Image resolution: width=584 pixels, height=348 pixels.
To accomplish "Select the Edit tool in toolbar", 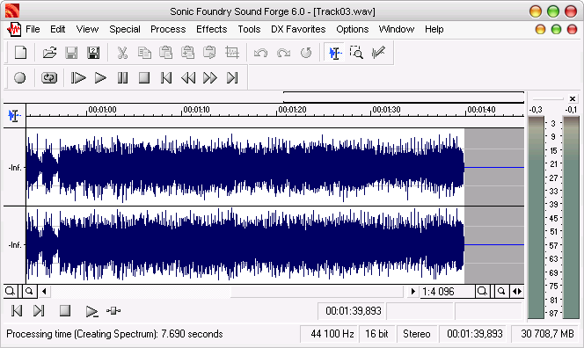I will 335,53.
